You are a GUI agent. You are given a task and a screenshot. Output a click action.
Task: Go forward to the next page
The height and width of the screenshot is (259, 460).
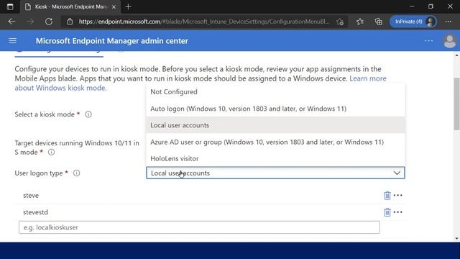30,22
